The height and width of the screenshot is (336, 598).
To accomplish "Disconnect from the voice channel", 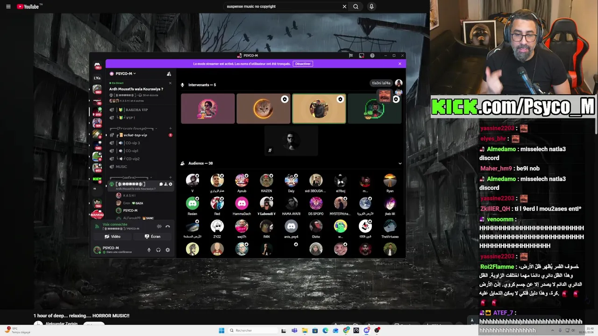I will pos(168,226).
